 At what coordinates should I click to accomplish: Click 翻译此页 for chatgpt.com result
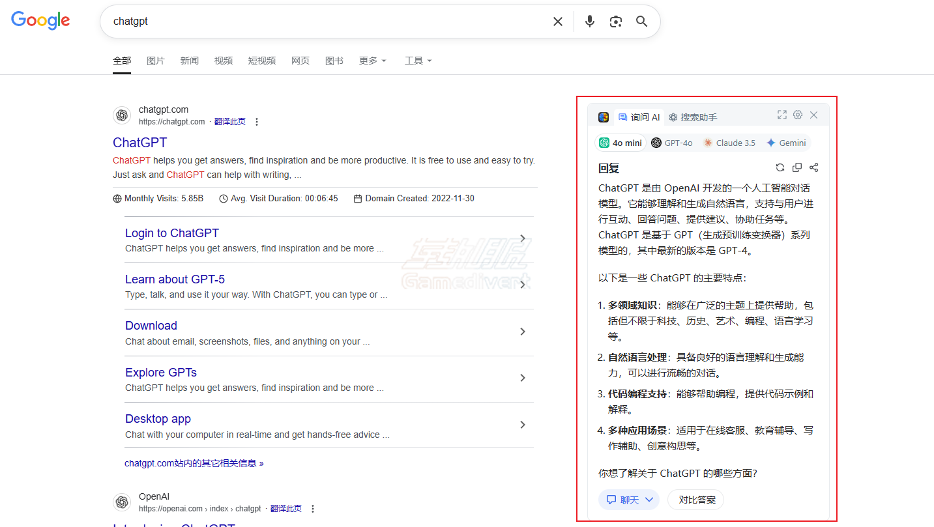[x=230, y=122]
